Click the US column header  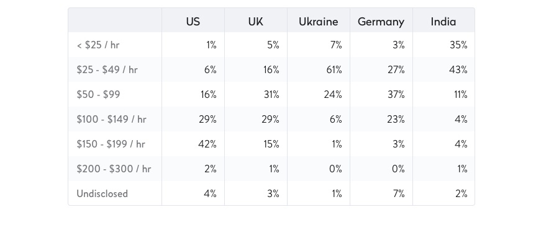click(x=193, y=21)
